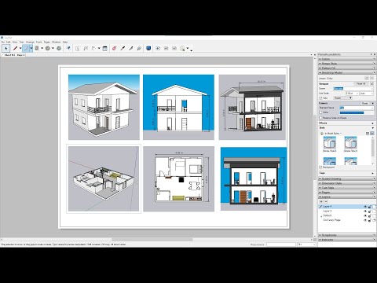Open the File menu
The image size is (377, 283).
tap(3, 42)
